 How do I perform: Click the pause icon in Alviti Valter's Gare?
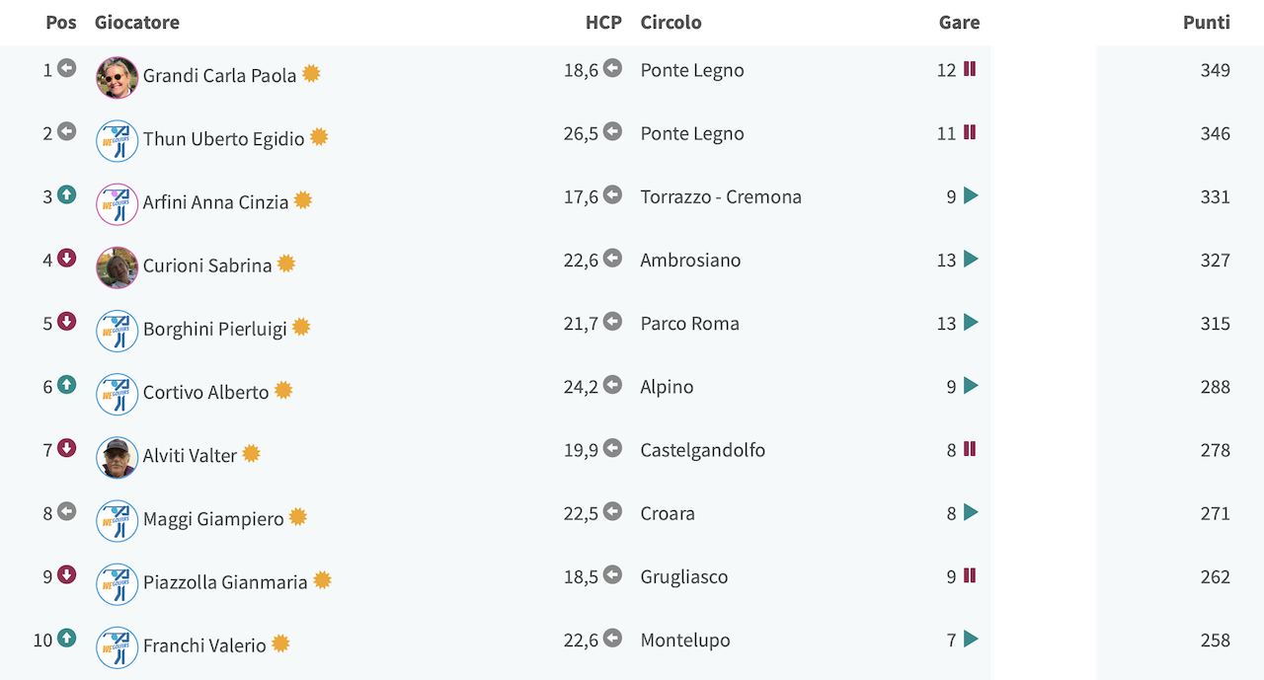(x=970, y=448)
